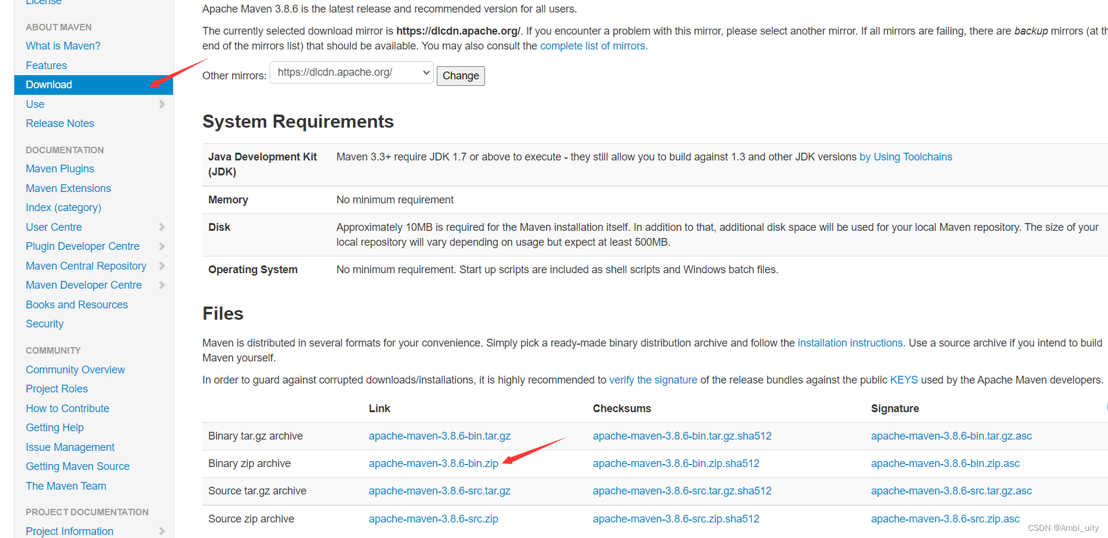The width and height of the screenshot is (1108, 538).
Task: Open Maven Extensions link
Action: [x=69, y=188]
